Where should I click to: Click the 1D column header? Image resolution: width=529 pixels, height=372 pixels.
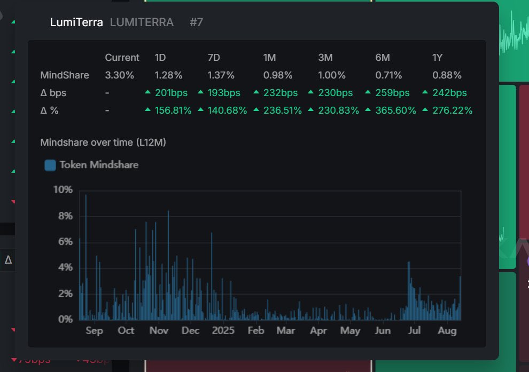click(160, 58)
